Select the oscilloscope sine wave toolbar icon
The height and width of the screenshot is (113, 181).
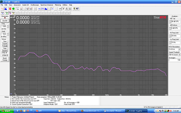coord(2,9)
